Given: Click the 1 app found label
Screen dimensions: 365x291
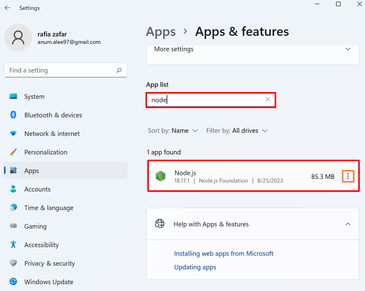Looking at the screenshot, I should pos(164,152).
